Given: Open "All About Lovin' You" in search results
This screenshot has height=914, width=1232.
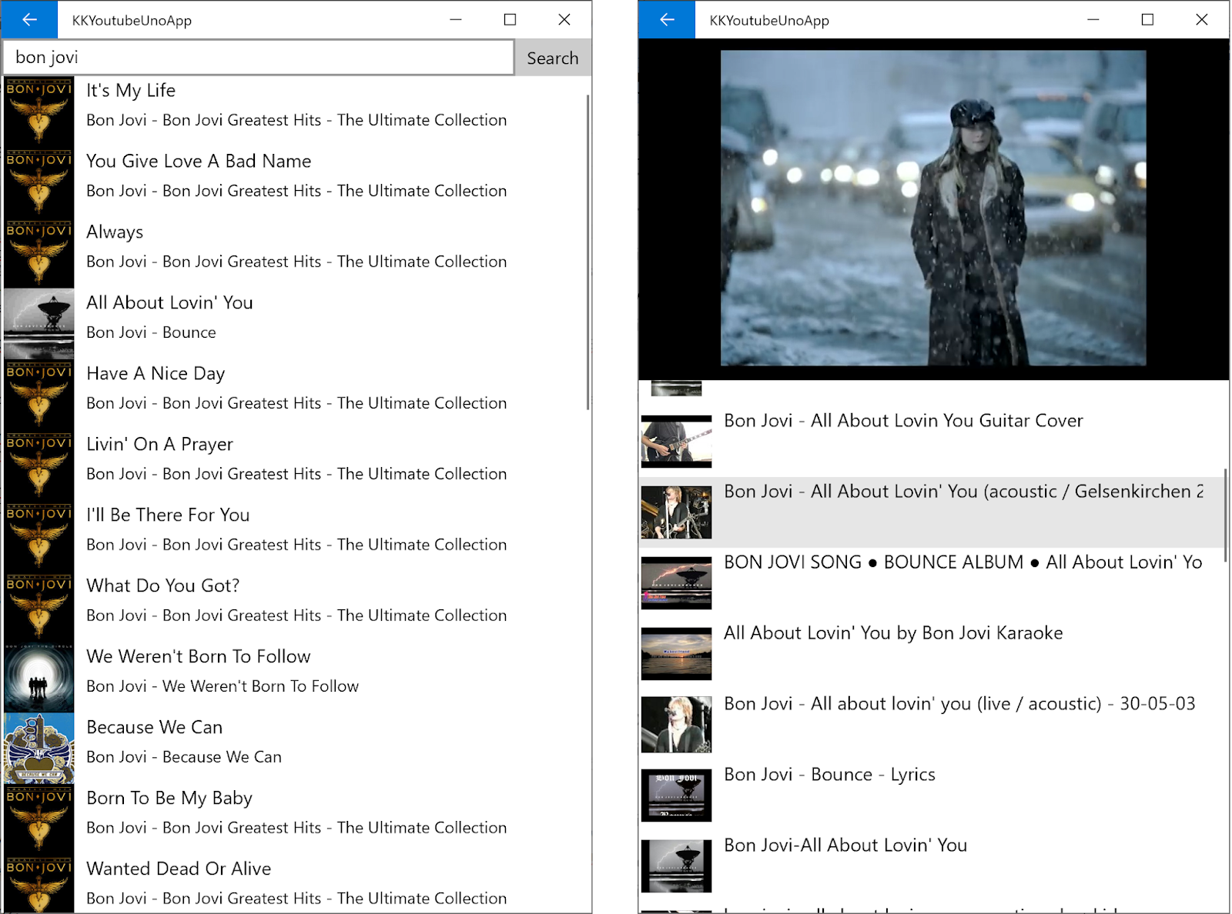Looking at the screenshot, I should [169, 303].
